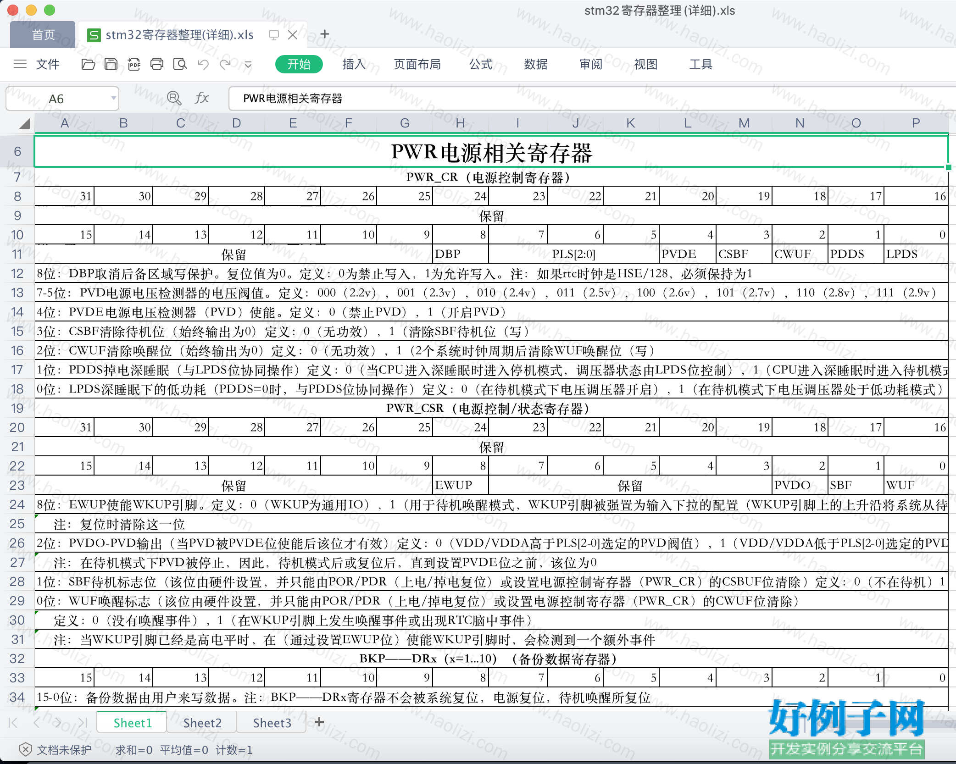Viewport: 956px width, 764px height.
Task: Click the 'PDDS' cell
Action: tap(856, 254)
